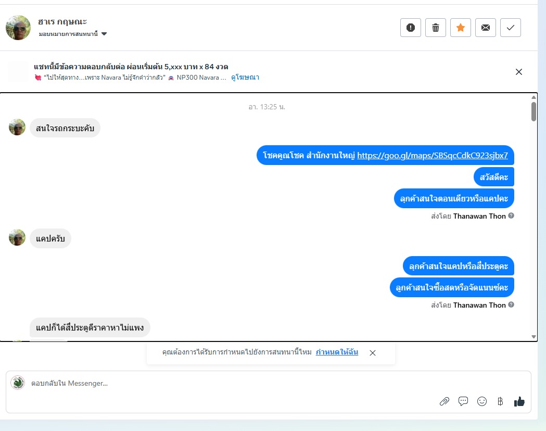Click the baht payment request icon

pyautogui.click(x=500, y=401)
